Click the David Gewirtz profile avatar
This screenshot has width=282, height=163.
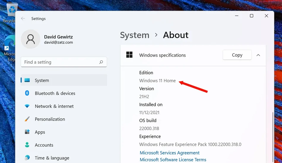pyautogui.click(x=31, y=39)
